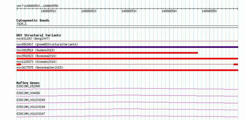The height and width of the screenshot is (120, 246).
Task: Click the magenta EZH2 NM_001203247 gene line
Action: click(x=127, y=116)
